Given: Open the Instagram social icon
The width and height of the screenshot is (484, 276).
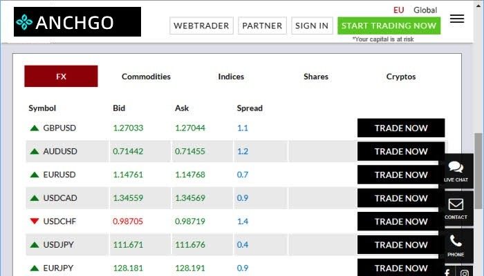Looking at the screenshot, I should click(465, 273).
